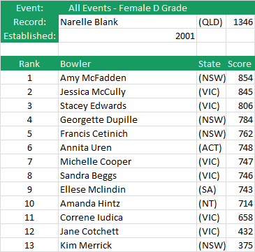This screenshot has height=252, width=255.
Task: Select the (VIC) state cell for Jane Cotchett
Action: 211,231
